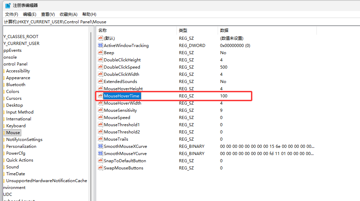The image size is (360, 201).
Task: Select the SmoothMouseYCurve binary value icon
Action: (100, 153)
